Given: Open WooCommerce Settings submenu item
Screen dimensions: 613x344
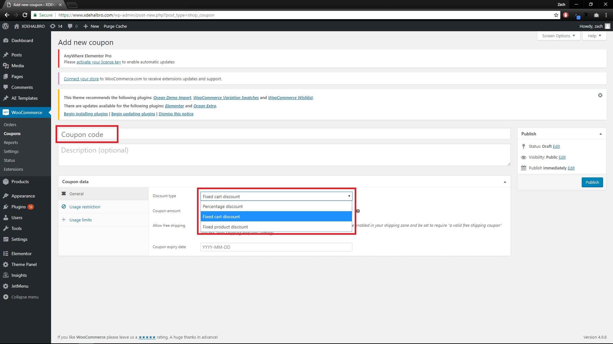Looking at the screenshot, I should coord(11,151).
